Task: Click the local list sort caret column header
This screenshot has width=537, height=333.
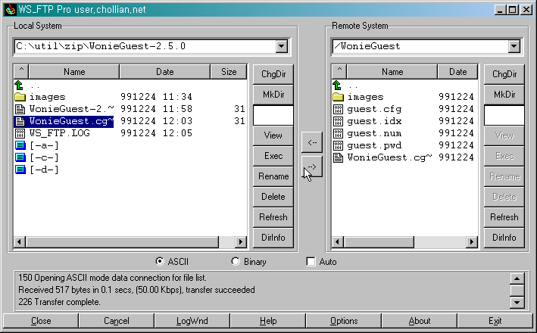Action: [21, 72]
